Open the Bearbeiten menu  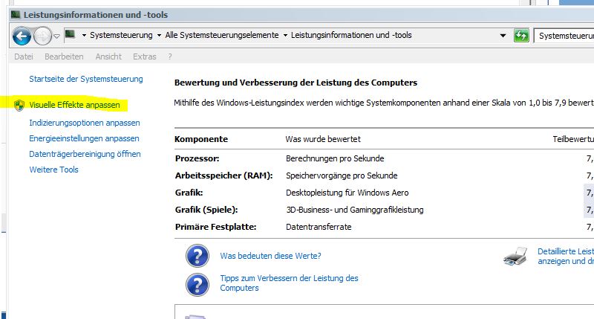click(64, 57)
